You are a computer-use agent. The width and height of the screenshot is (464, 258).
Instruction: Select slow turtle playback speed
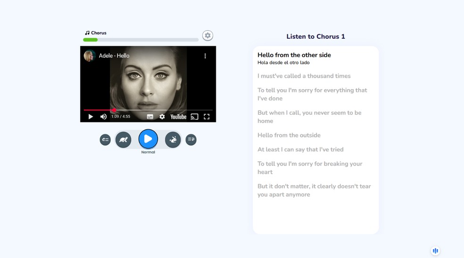[x=123, y=140]
